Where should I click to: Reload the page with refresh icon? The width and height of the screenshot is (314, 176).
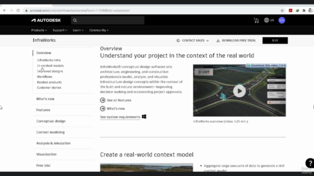click(x=18, y=10)
